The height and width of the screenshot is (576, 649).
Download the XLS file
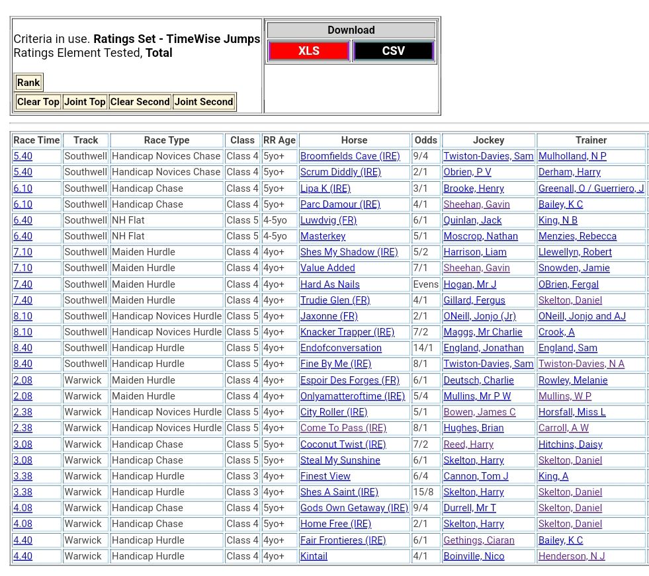click(x=309, y=51)
